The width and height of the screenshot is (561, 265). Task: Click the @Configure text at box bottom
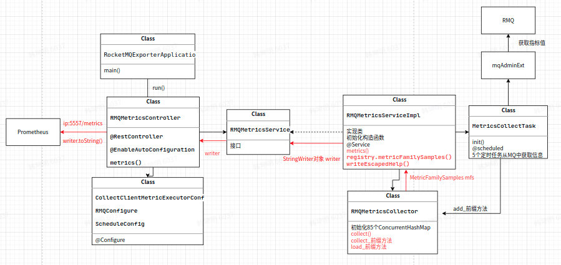click(x=110, y=240)
